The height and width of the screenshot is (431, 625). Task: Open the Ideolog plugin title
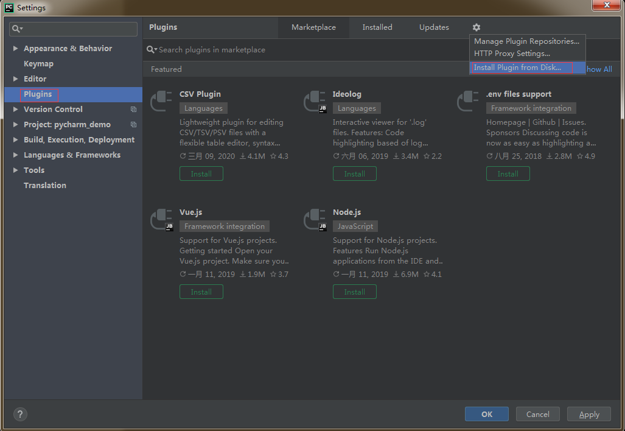point(347,94)
